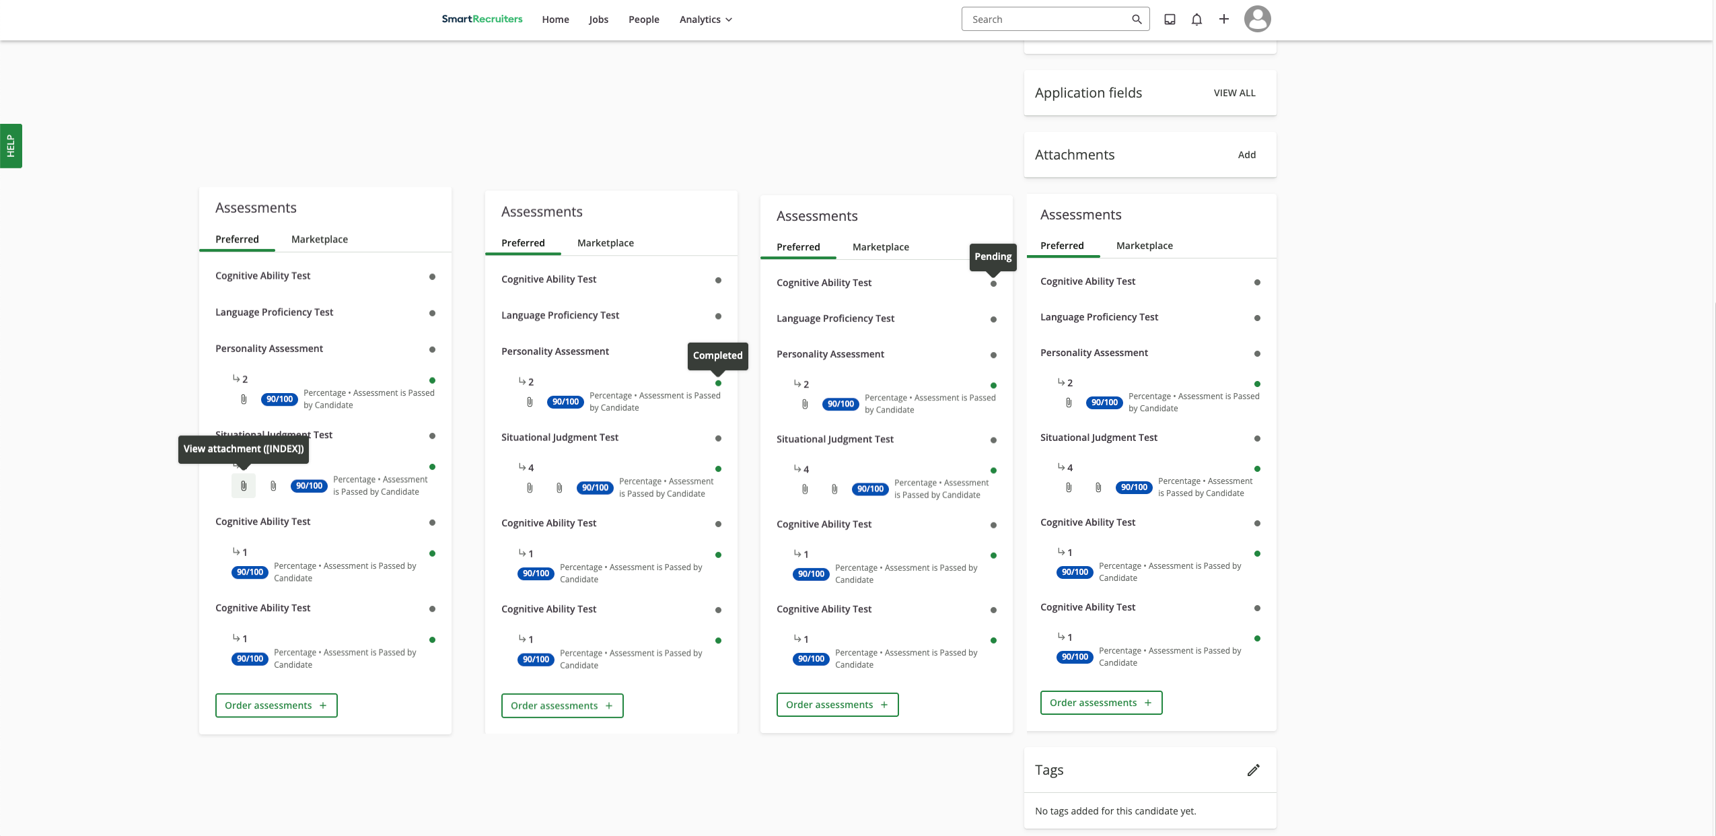This screenshot has width=1716, height=836.
Task: Click the Pending status dot on Cognitive Ability Test
Action: (994, 284)
